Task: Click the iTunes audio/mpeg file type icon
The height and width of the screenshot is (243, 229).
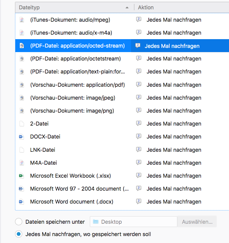Action: click(21, 20)
